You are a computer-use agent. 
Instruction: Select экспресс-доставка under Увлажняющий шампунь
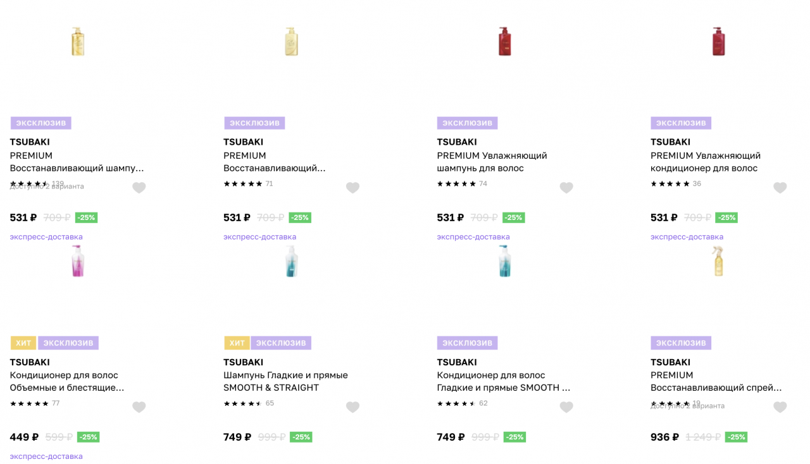tap(473, 237)
